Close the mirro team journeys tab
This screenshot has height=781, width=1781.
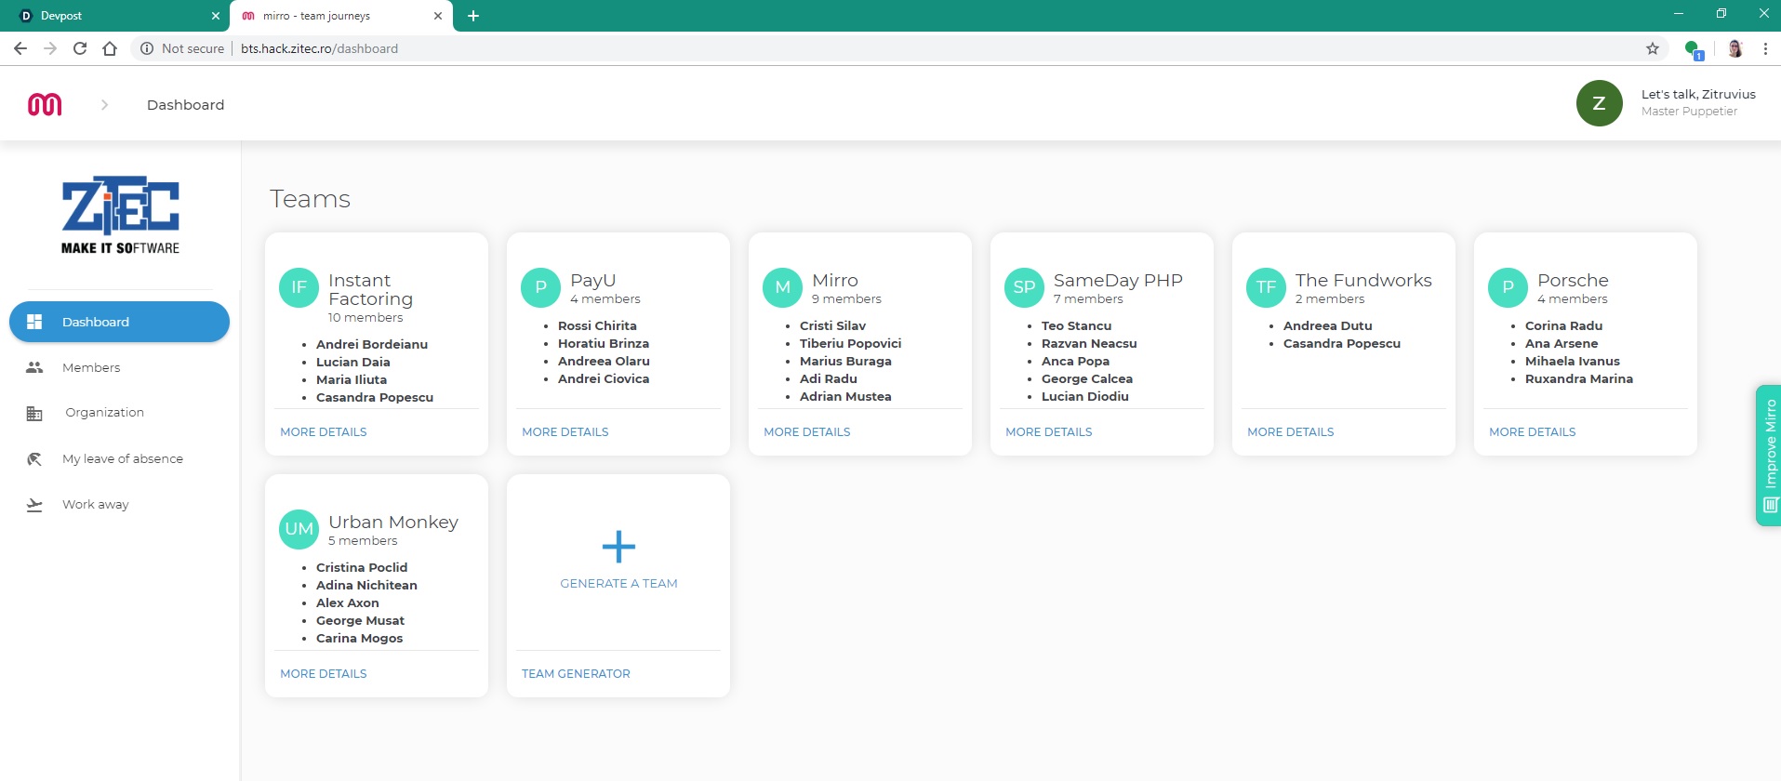coord(438,16)
